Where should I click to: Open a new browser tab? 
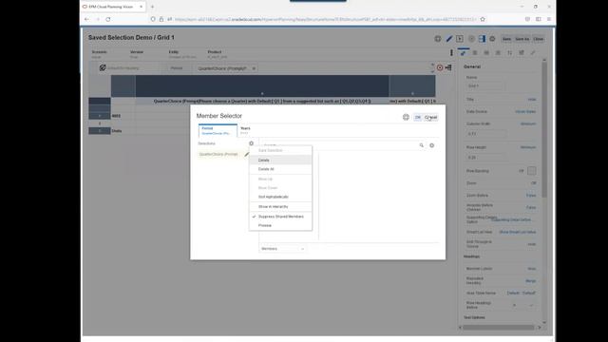(x=152, y=7)
